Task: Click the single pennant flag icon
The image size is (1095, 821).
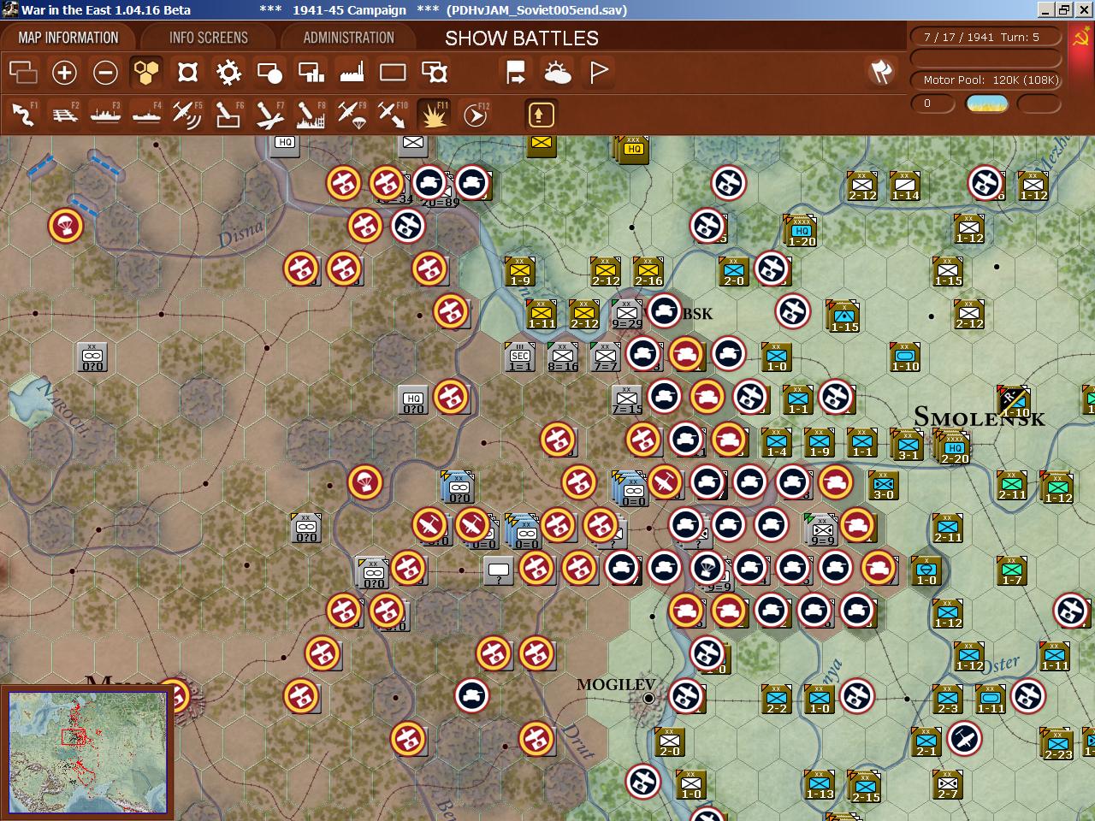Action: (x=598, y=73)
